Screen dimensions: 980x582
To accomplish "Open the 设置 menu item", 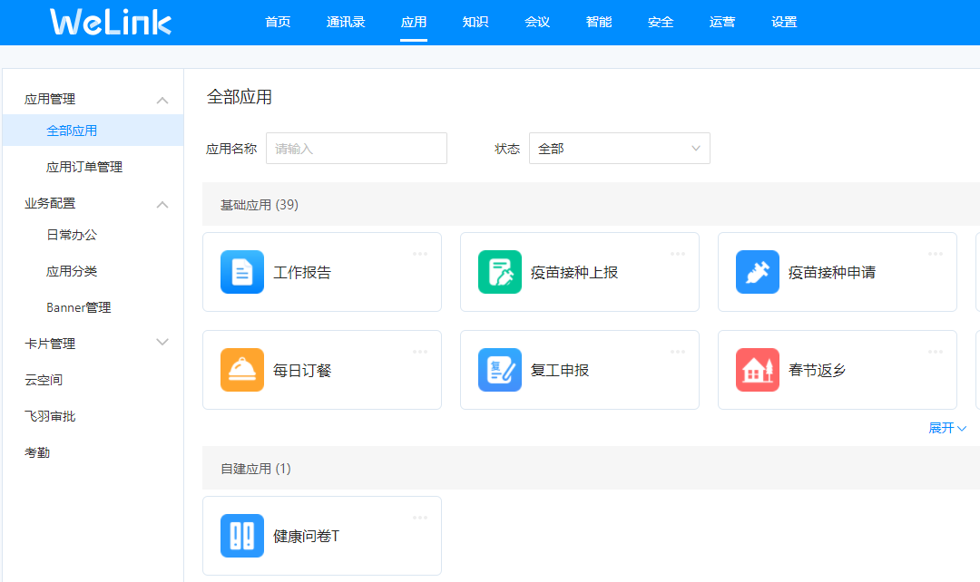I will tap(783, 22).
